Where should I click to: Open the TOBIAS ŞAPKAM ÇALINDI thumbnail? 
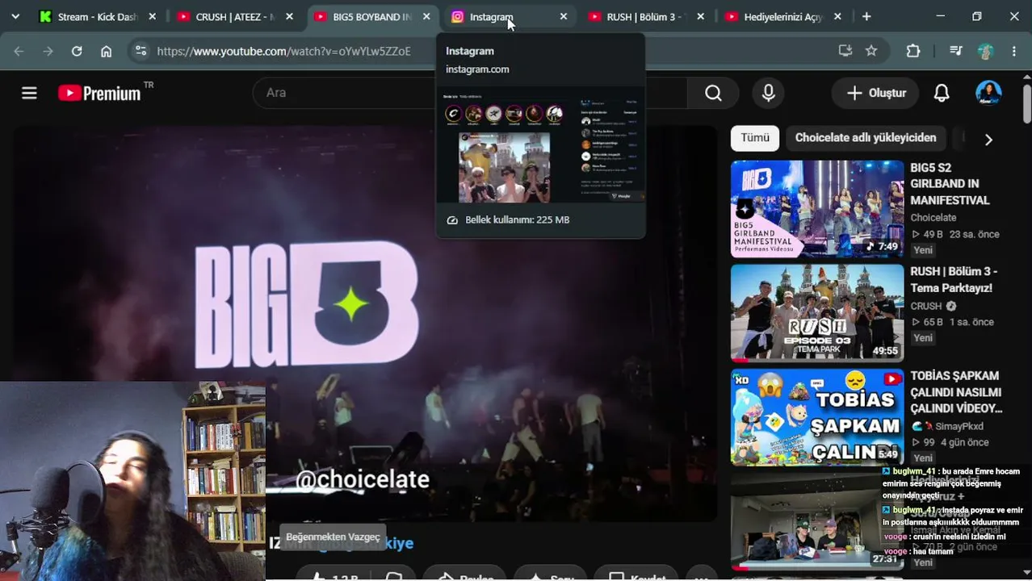click(817, 417)
